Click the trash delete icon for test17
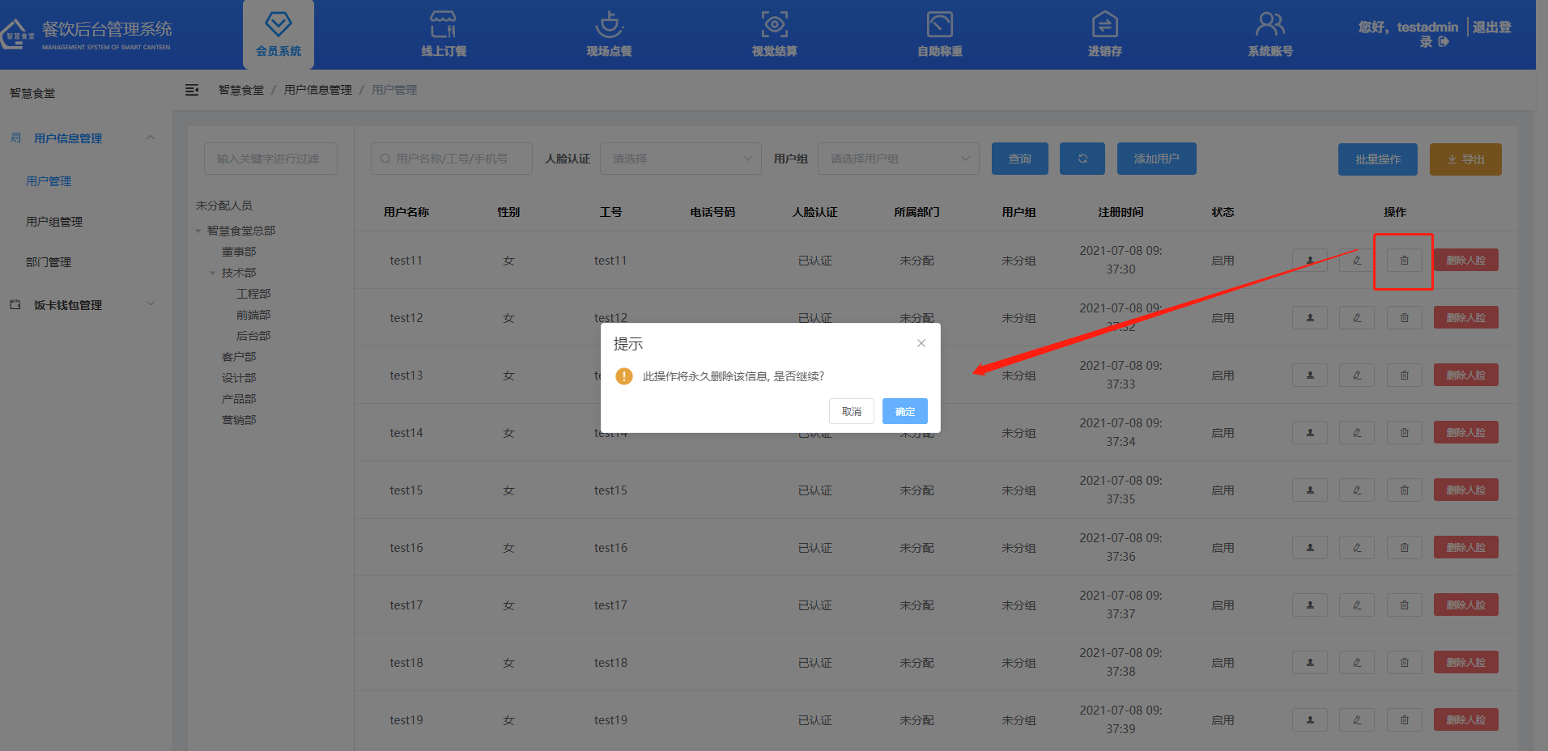Screen dimensions: 1548x751 pyautogui.click(x=1404, y=605)
